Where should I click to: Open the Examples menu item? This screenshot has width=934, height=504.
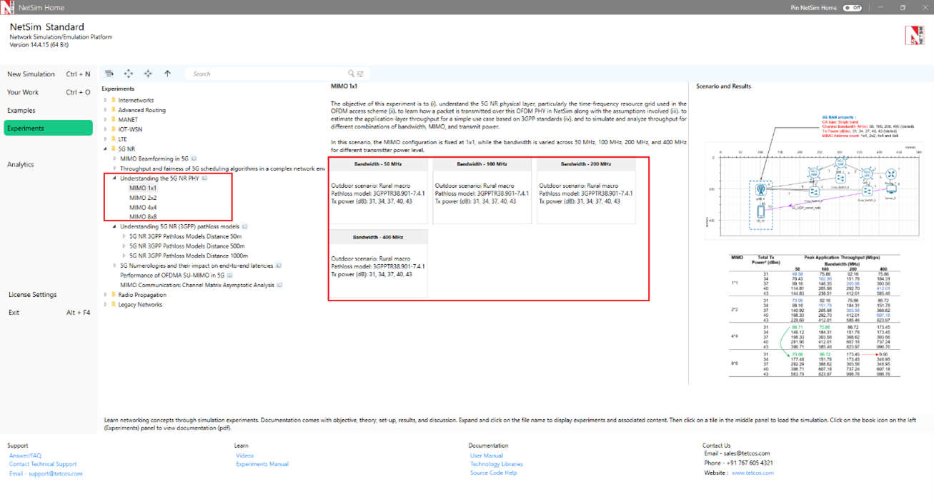coord(21,111)
